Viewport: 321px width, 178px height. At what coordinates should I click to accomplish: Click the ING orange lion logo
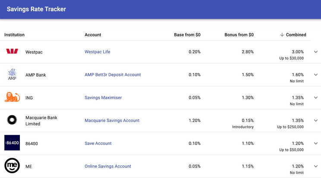12,97
